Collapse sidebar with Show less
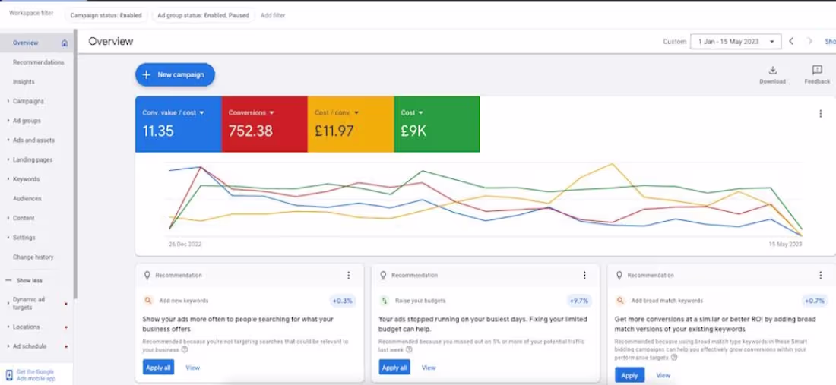The image size is (836, 385). [30, 281]
